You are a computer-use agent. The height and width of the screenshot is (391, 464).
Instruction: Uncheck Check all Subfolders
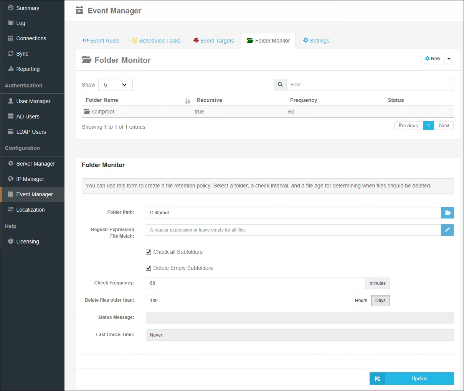coord(148,252)
